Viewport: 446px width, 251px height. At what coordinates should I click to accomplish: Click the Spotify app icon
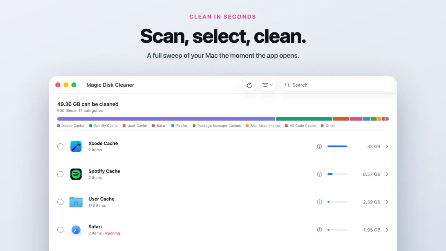[76, 174]
